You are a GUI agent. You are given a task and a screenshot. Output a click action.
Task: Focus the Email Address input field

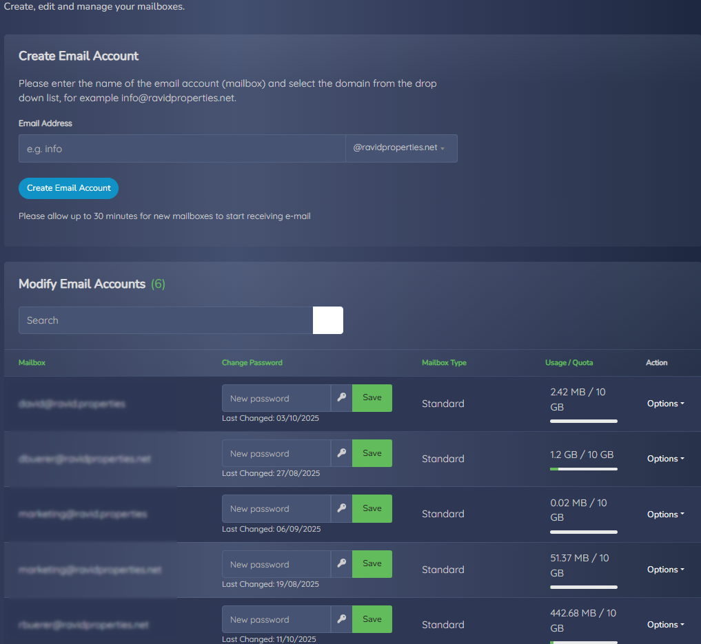[181, 148]
